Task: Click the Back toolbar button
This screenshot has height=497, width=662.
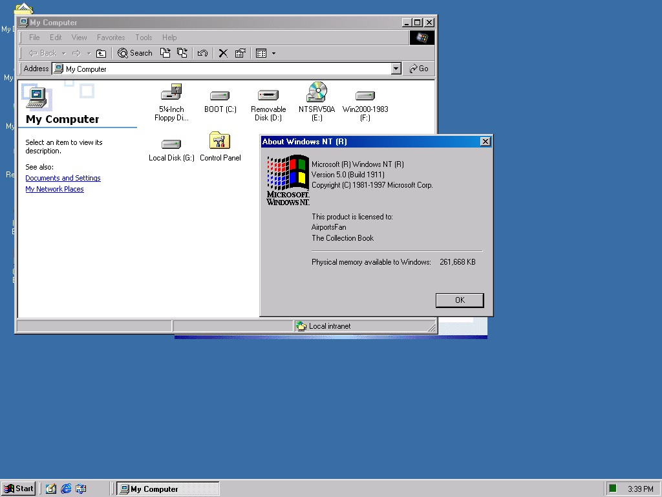Action: click(x=42, y=53)
